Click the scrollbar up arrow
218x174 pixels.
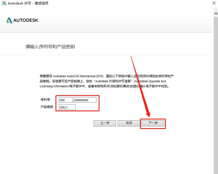pos(216,14)
